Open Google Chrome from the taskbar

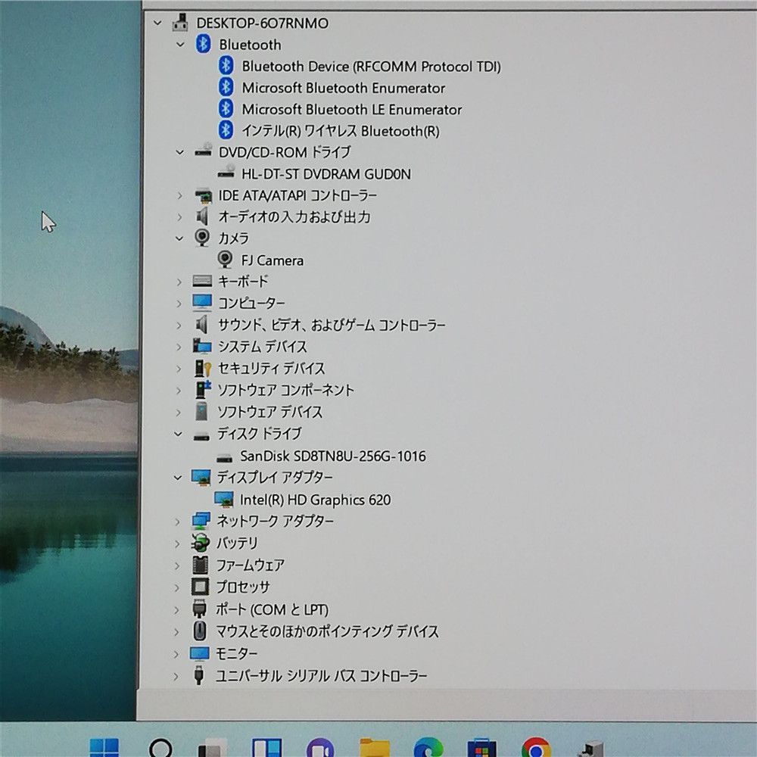coord(535,748)
